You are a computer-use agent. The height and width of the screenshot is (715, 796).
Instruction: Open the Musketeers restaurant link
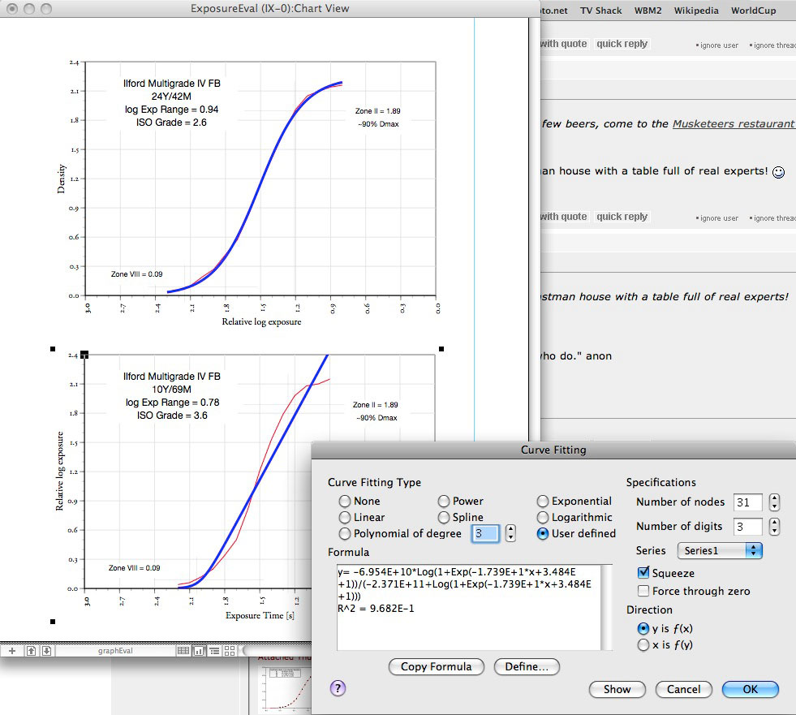pos(733,124)
